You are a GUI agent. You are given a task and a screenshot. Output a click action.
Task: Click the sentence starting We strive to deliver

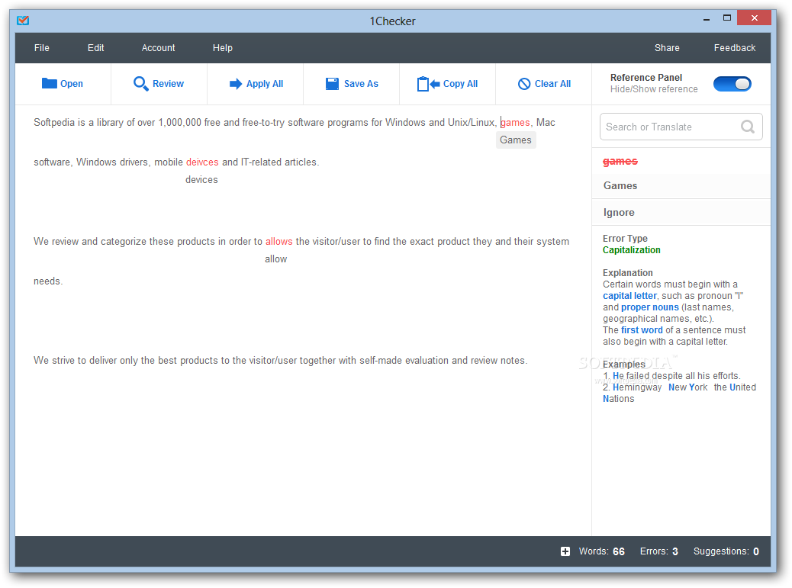point(280,361)
